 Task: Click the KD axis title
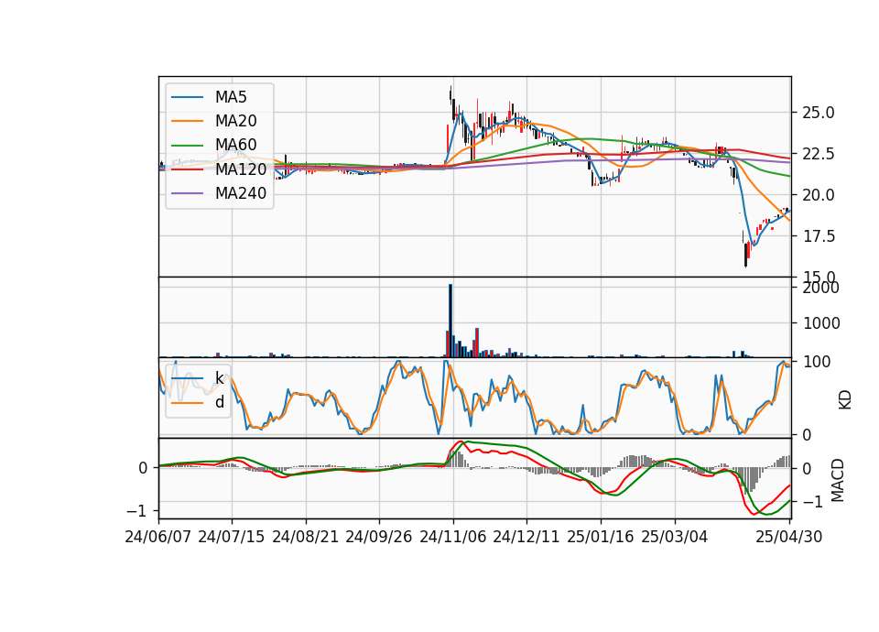click(844, 400)
